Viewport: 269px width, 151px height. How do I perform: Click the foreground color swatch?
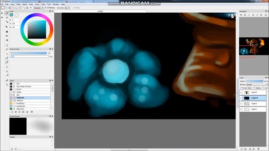[11, 15]
